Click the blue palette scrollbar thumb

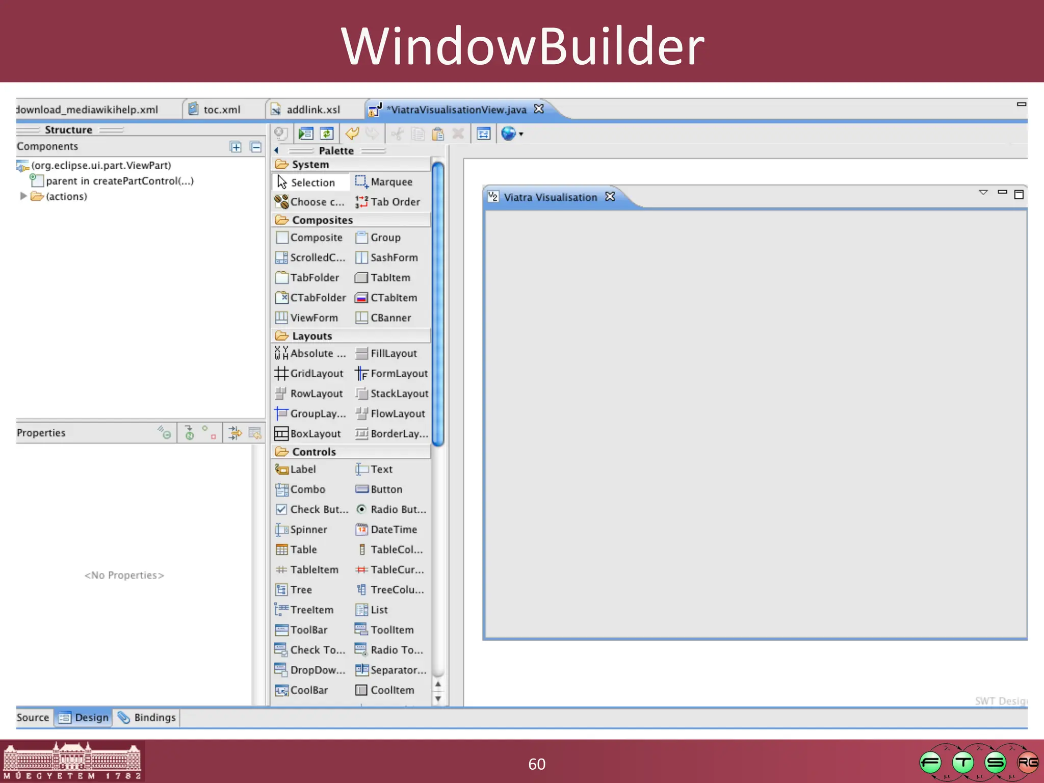point(438,303)
